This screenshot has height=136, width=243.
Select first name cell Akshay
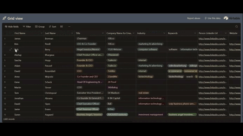pos(18,55)
